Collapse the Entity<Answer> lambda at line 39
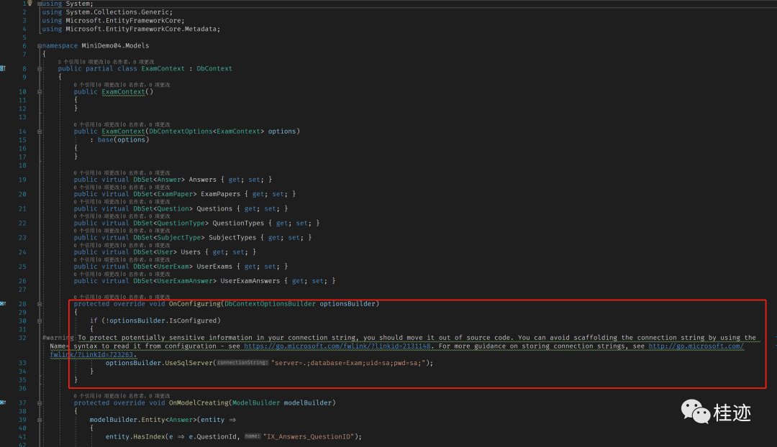 click(x=40, y=420)
